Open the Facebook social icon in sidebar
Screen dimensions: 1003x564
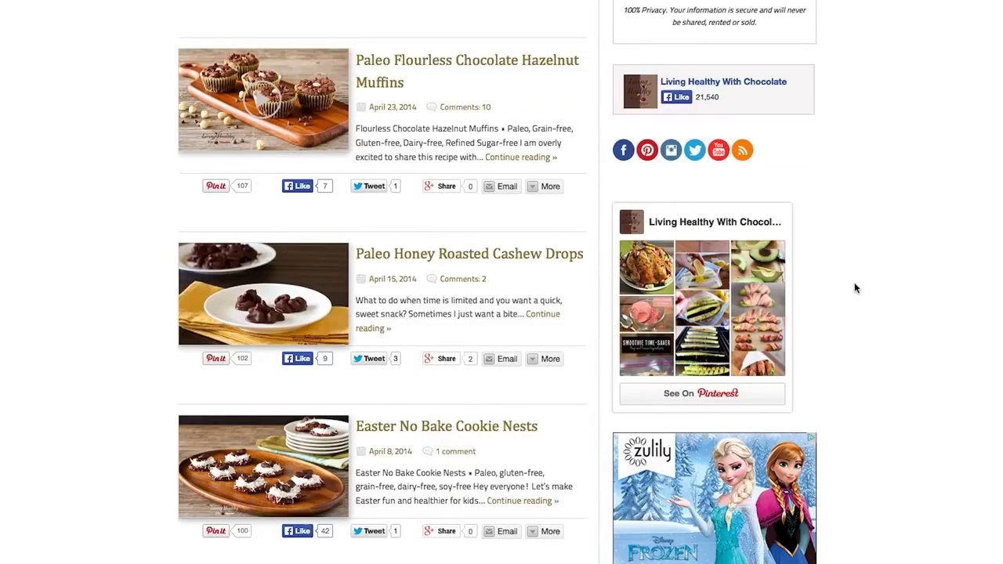coord(624,150)
